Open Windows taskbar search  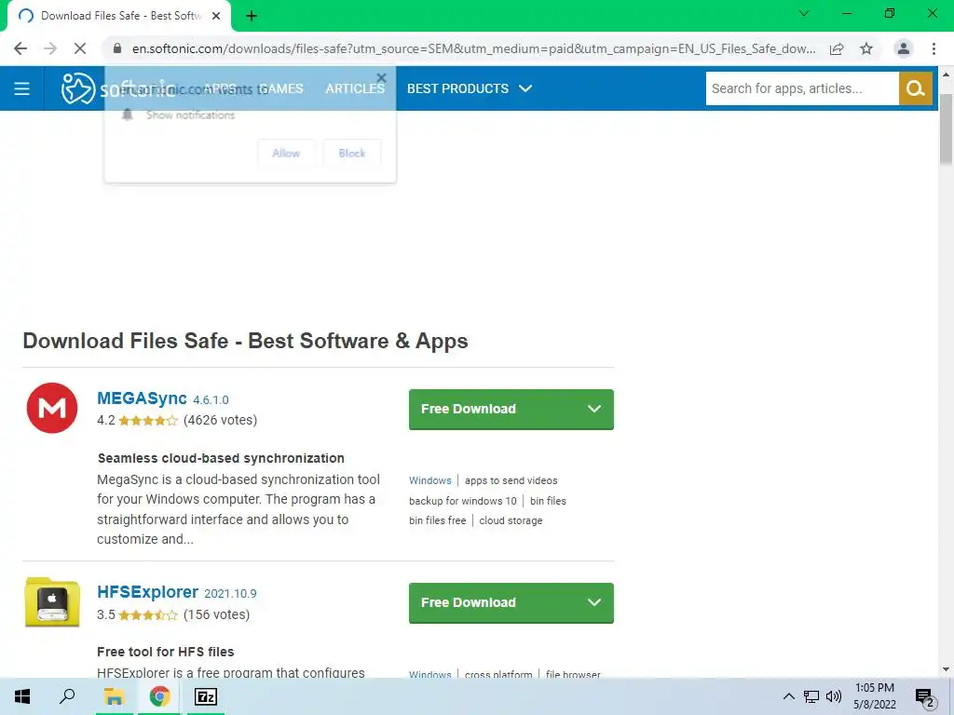click(67, 696)
